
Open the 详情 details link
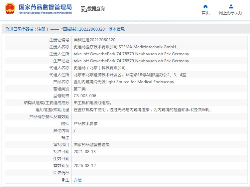click(x=78, y=180)
